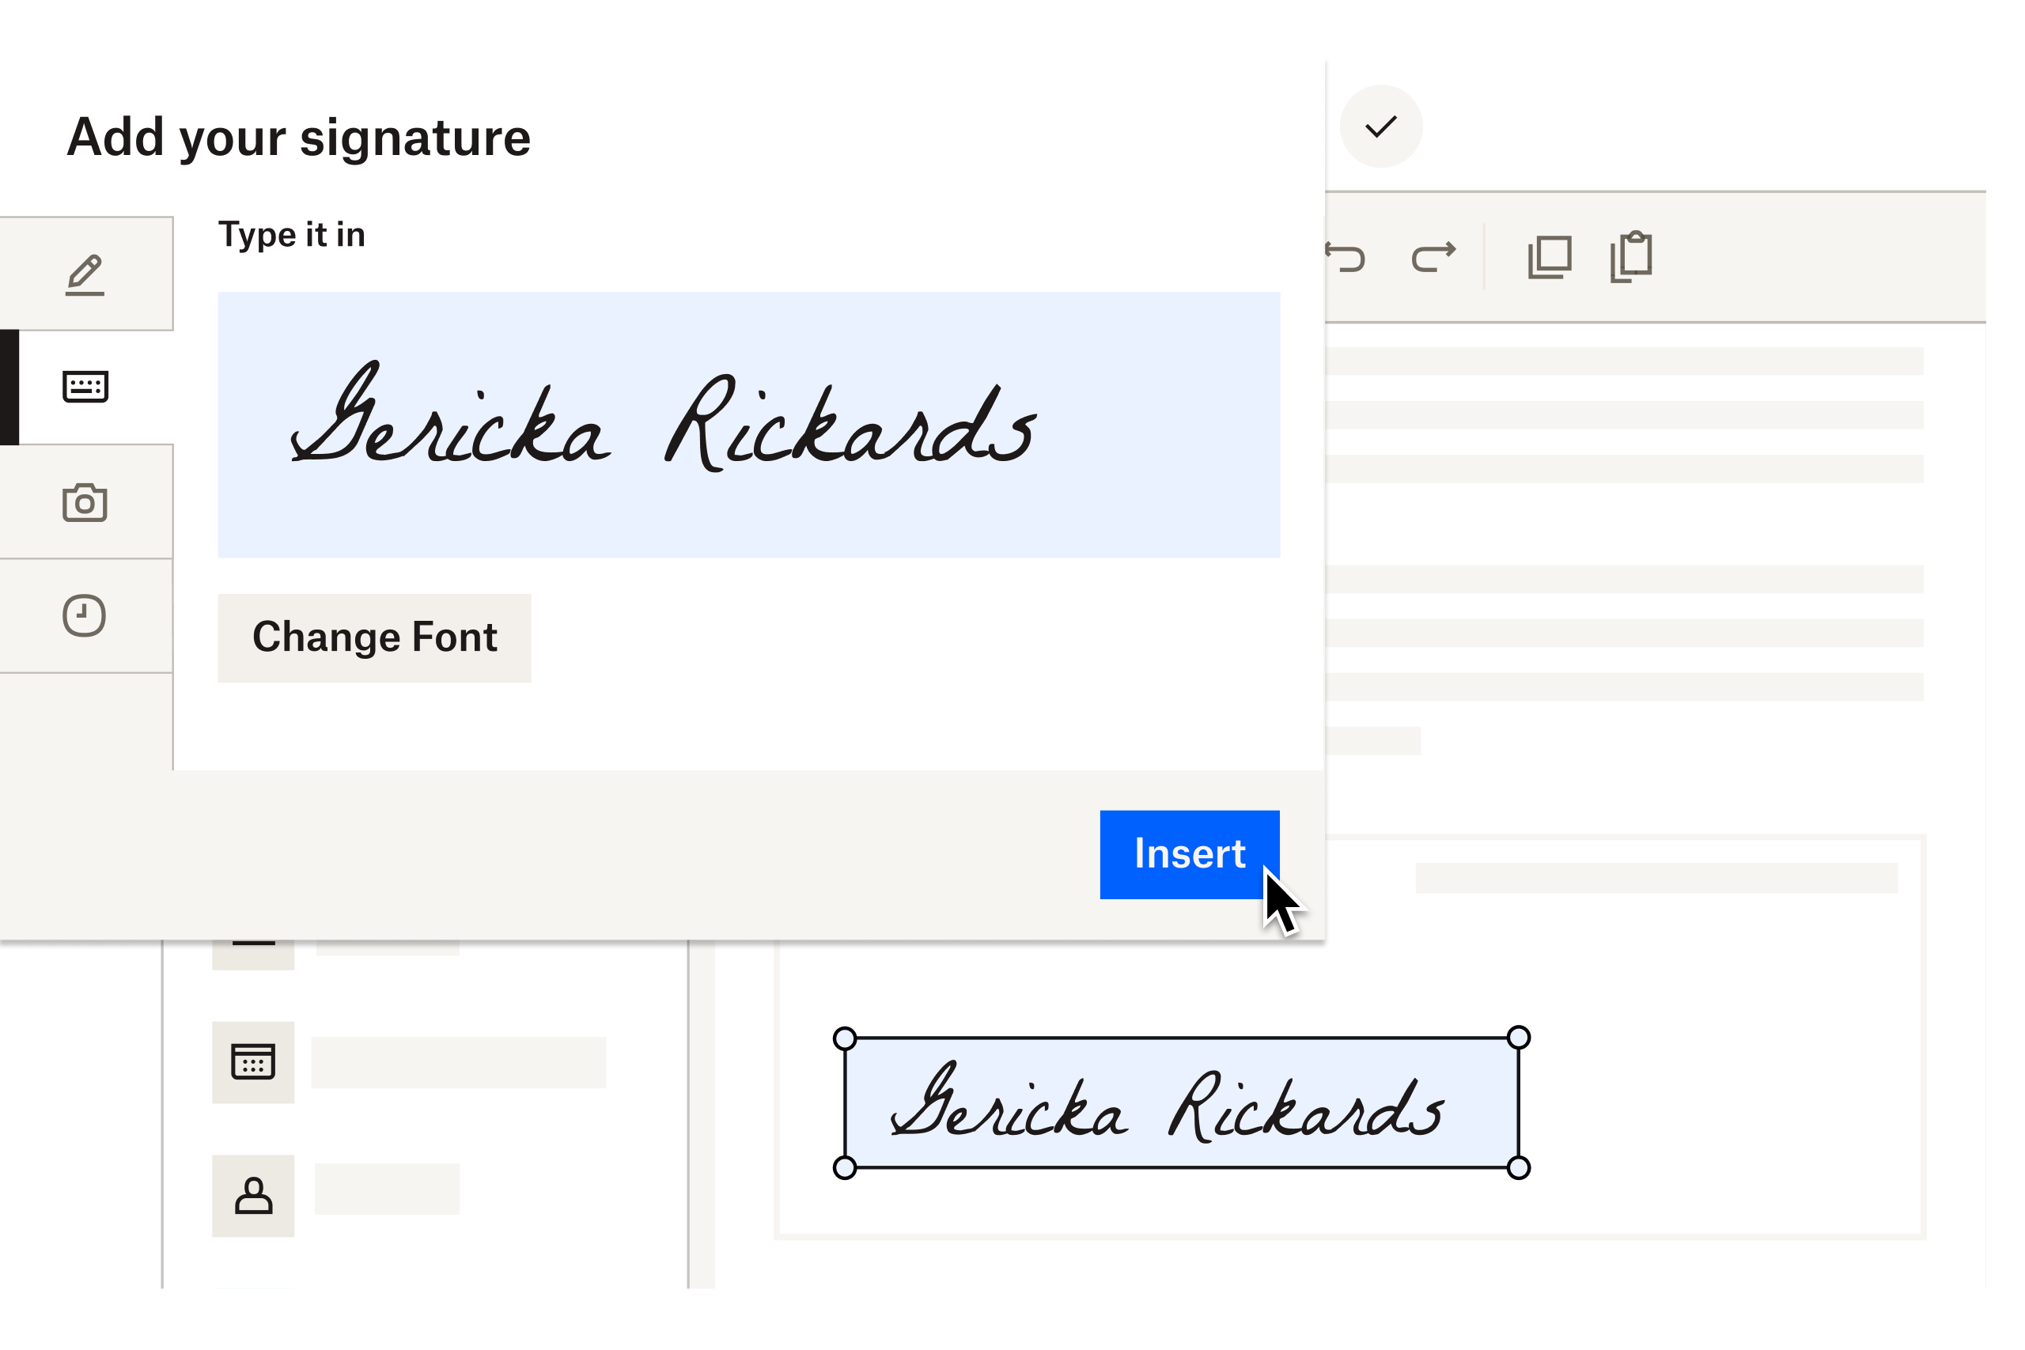The height and width of the screenshot is (1350, 2025).
Task: Click the Insert button to apply signature
Action: (1189, 854)
